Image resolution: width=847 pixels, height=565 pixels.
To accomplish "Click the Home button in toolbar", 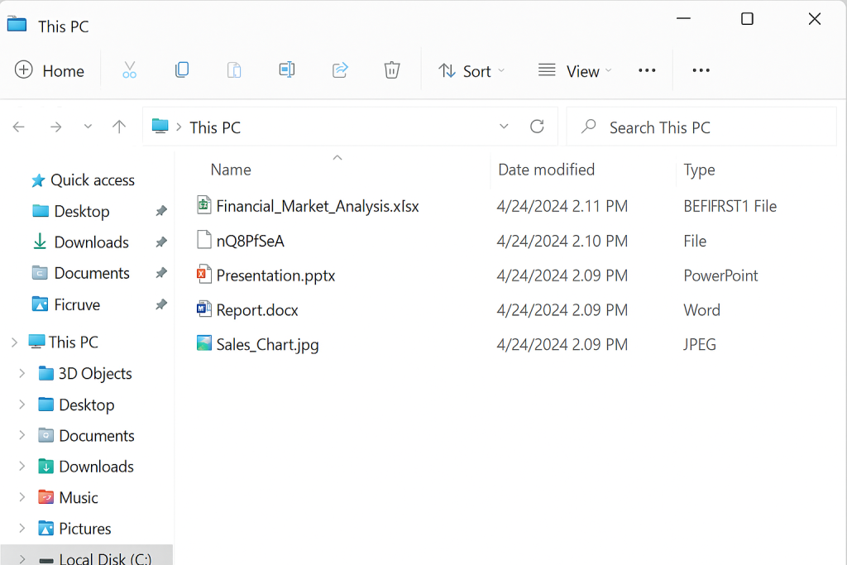I will coord(50,71).
